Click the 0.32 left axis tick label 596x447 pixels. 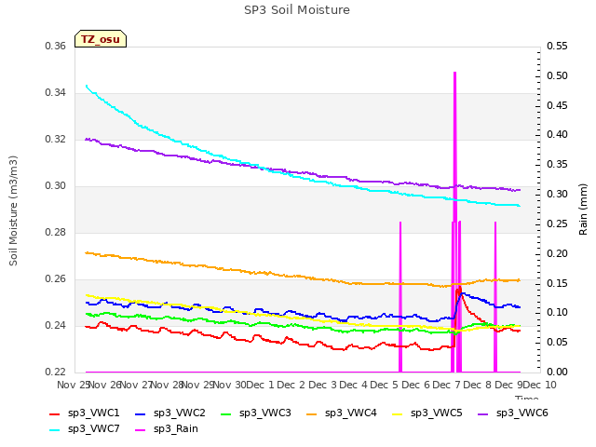click(56, 140)
